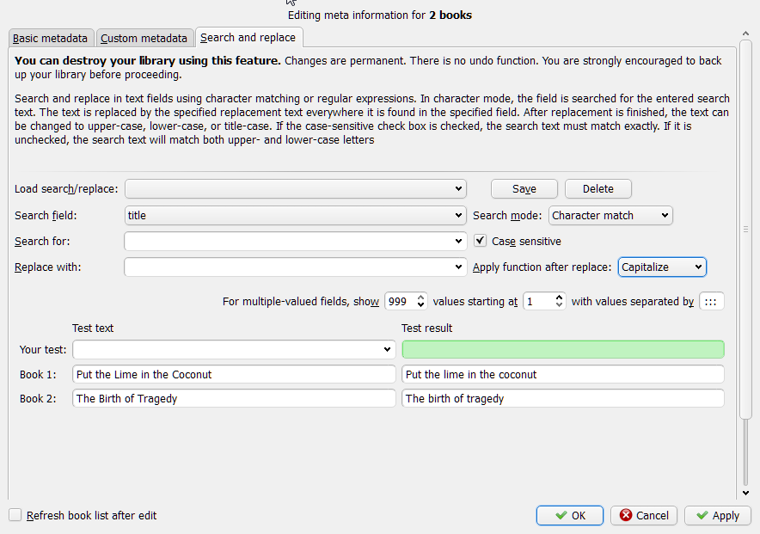760x534 pixels.
Task: Click the vertical scrollbar down arrow
Action: (x=745, y=493)
